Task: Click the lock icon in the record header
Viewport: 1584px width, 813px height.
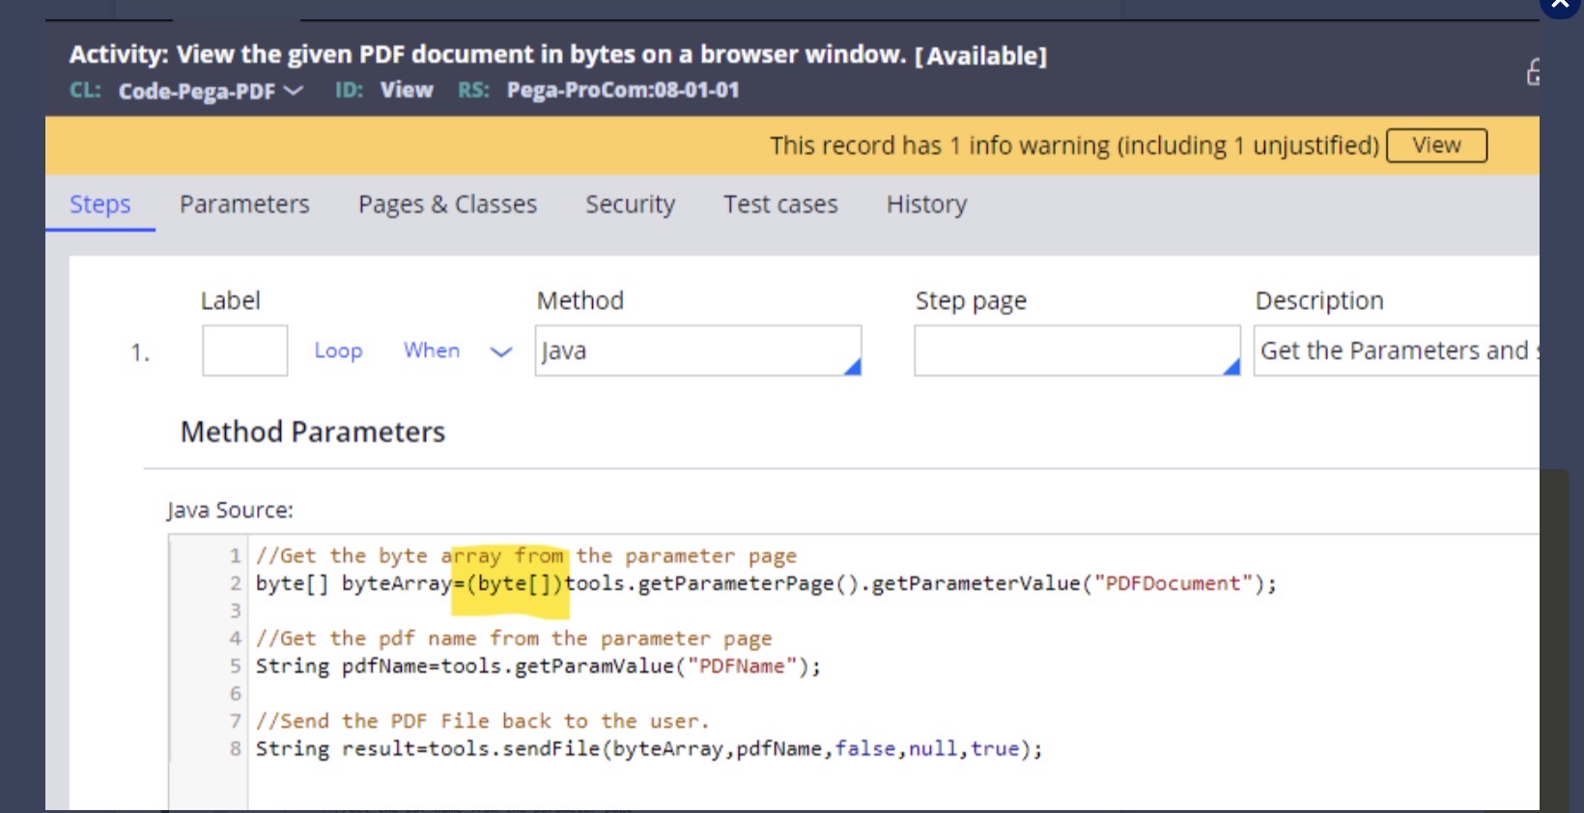Action: (1532, 72)
